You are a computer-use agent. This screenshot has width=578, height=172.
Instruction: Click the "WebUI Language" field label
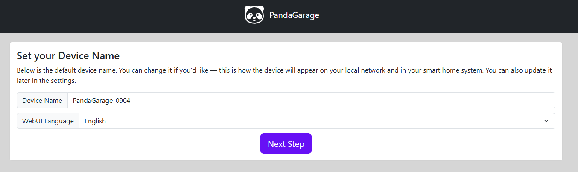[48, 121]
